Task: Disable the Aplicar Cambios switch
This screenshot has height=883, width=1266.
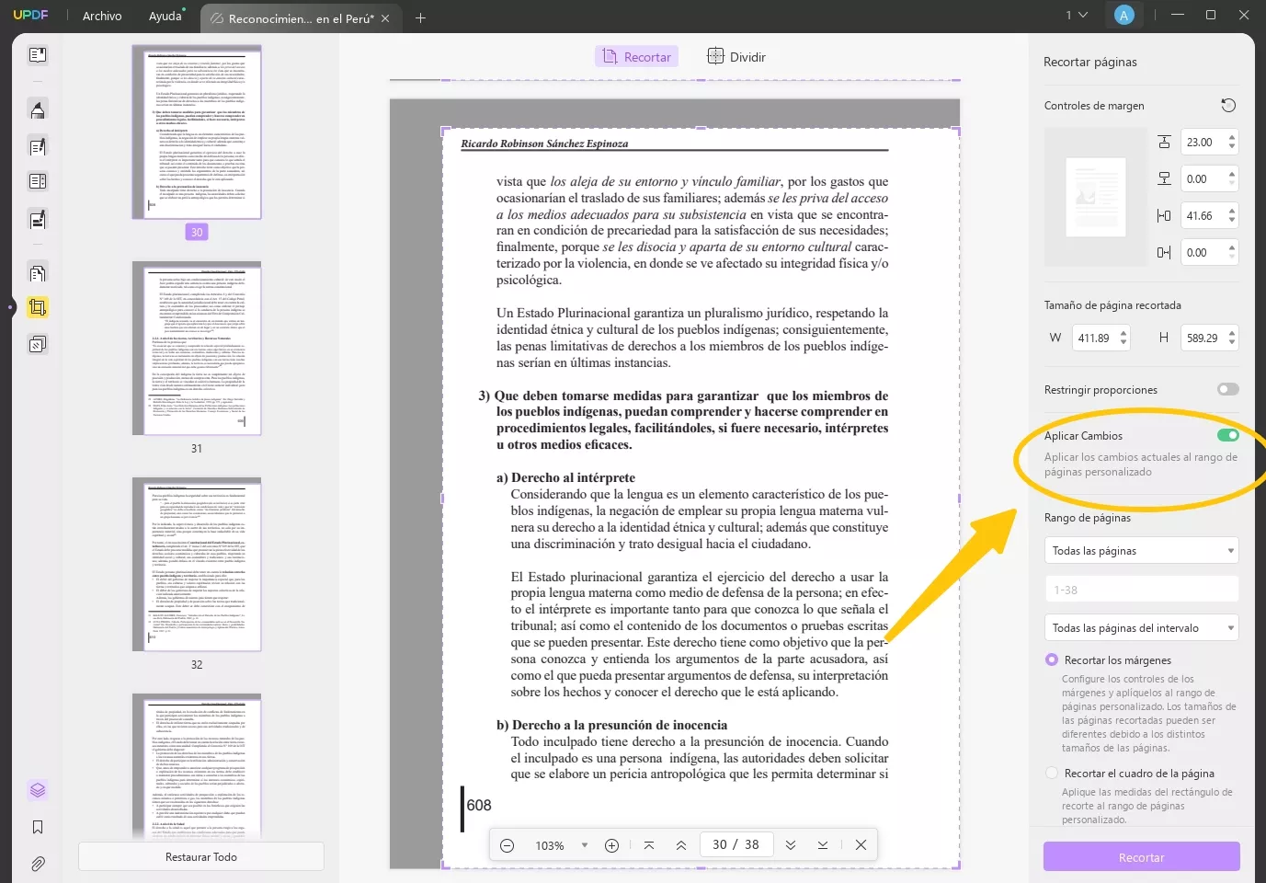Action: pyautogui.click(x=1228, y=435)
